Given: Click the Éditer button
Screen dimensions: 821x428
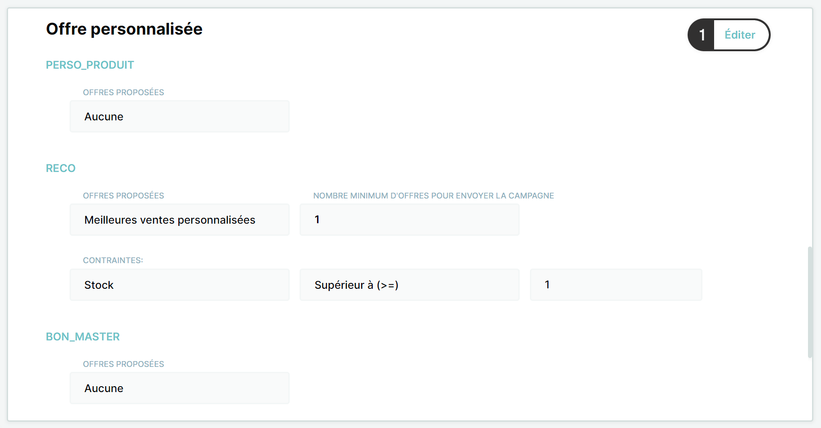Looking at the screenshot, I should 740,35.
